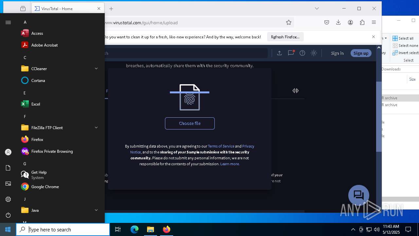Image resolution: width=419 pixels, height=236 pixels.
Task: Click the Choose file button
Action: [x=190, y=123]
